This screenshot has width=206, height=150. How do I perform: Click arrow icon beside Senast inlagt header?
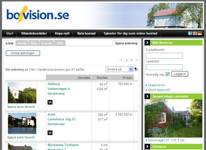(148, 96)
